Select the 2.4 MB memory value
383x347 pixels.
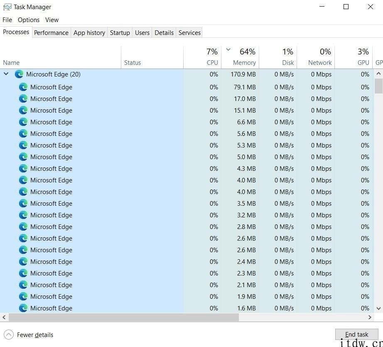pos(246,261)
